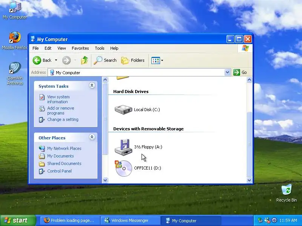Viewport: 302px width, 226px height.
Task: Click the OFFICE11 (D:) label
Action: click(x=148, y=168)
